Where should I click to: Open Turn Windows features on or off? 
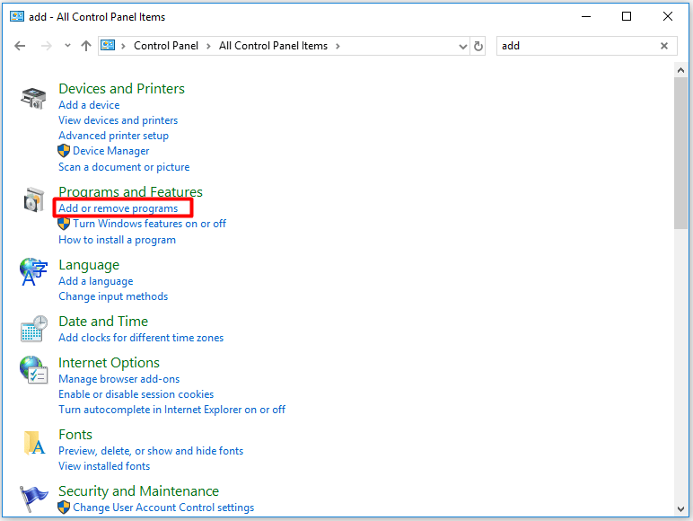(149, 224)
